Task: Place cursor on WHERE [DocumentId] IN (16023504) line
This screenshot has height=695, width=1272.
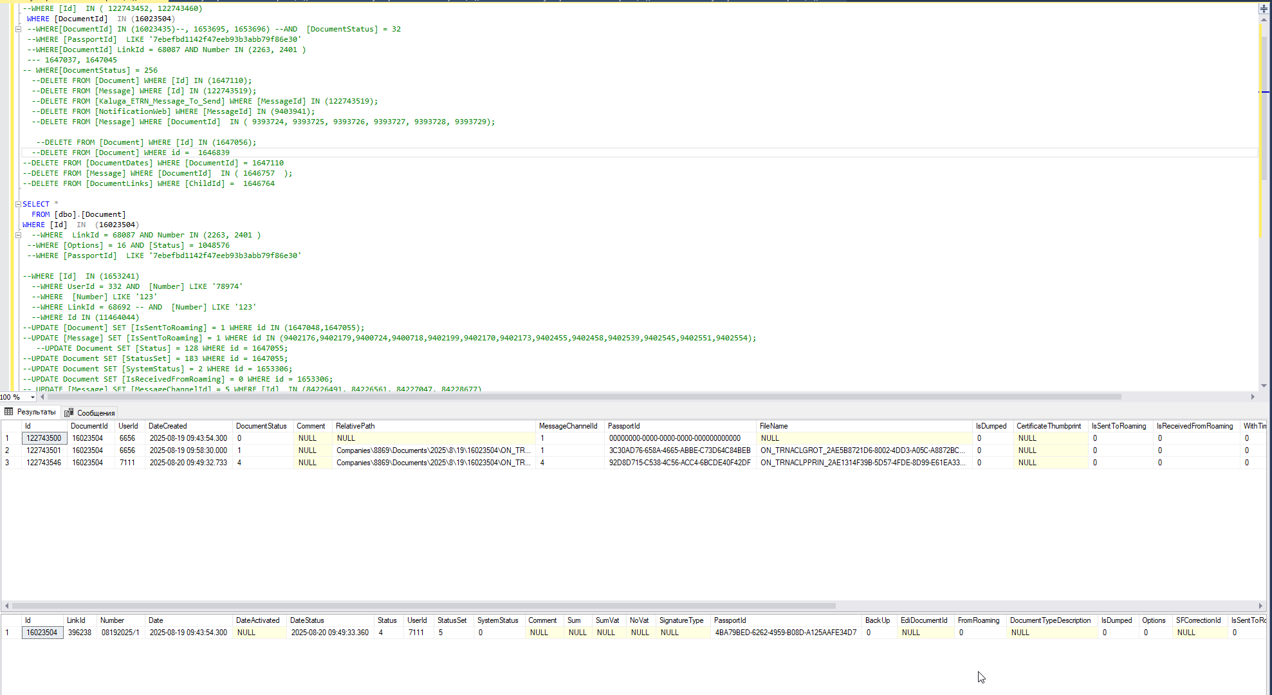Action: [101, 19]
